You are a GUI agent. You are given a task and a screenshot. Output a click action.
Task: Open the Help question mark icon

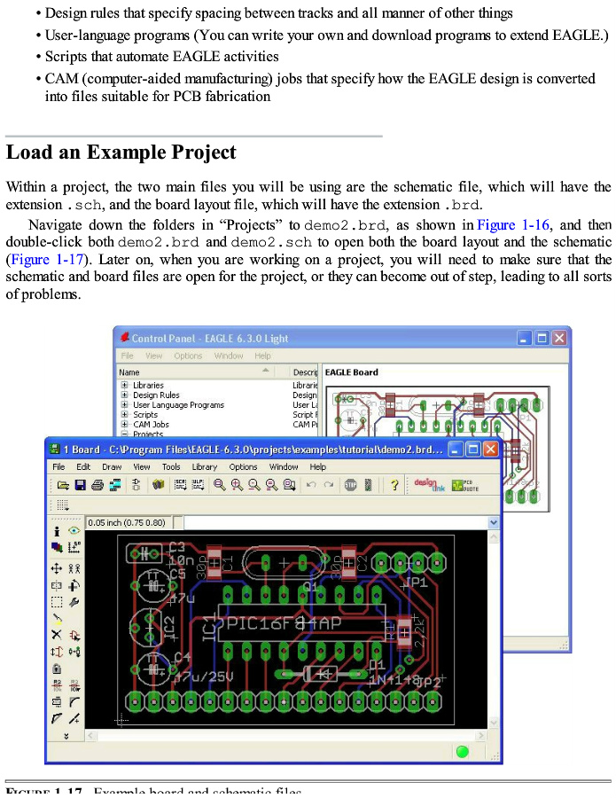(x=394, y=485)
